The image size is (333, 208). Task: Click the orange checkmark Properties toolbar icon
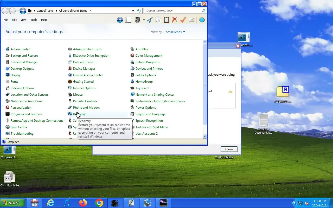[183, 20]
